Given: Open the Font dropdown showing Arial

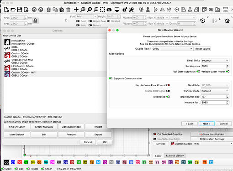Looking at the screenshot, I should [x=86, y=16].
